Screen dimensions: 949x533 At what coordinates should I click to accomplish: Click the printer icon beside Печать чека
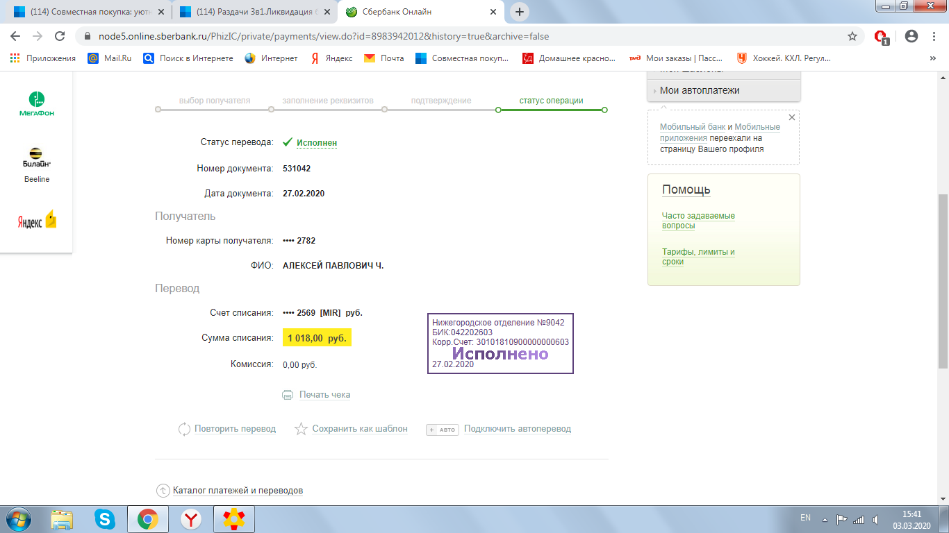pos(288,395)
